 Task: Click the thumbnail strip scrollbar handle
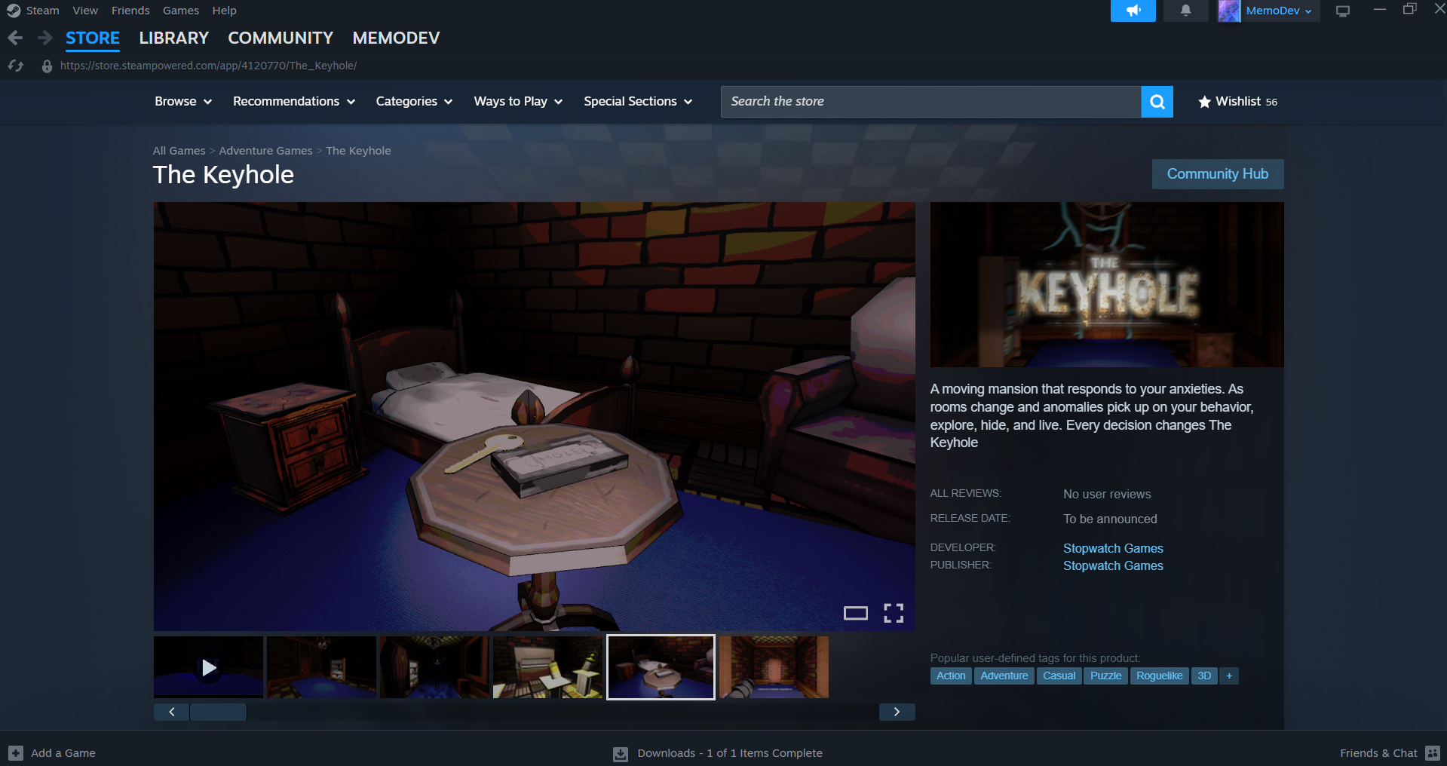(218, 712)
